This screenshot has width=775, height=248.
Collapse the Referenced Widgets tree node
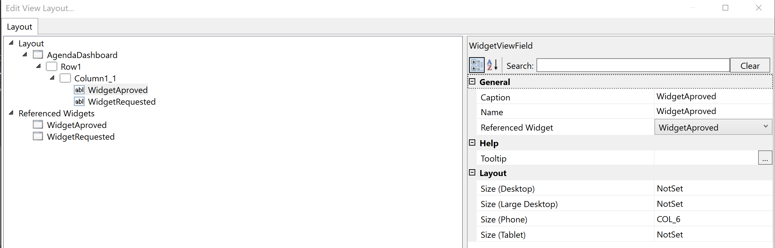point(11,113)
